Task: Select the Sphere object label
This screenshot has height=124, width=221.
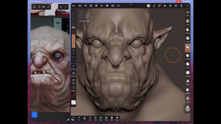Action: coord(85,21)
